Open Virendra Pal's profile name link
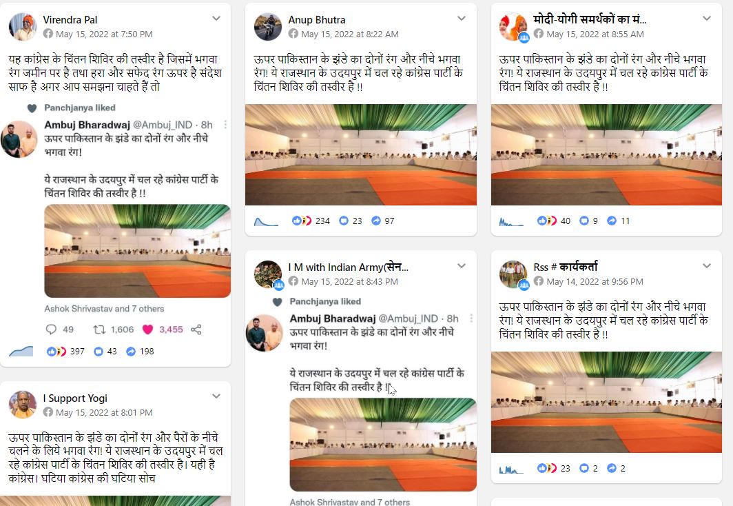This screenshot has width=733, height=506. [x=70, y=19]
